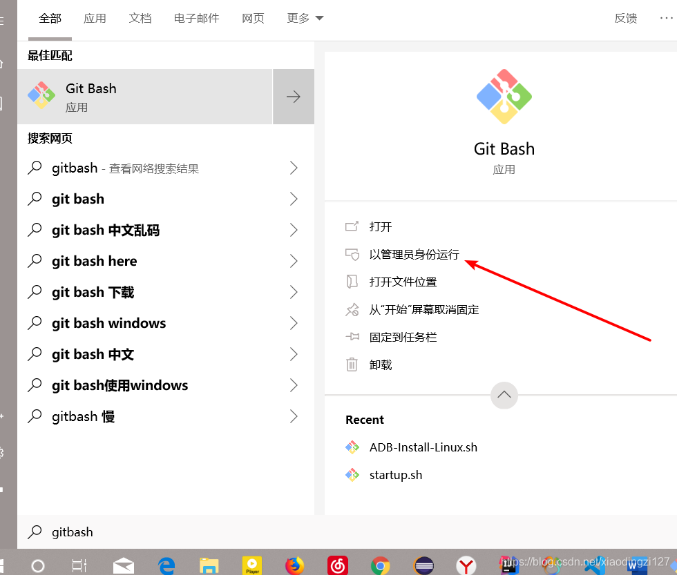Collapse the action list with up chevron

(504, 395)
